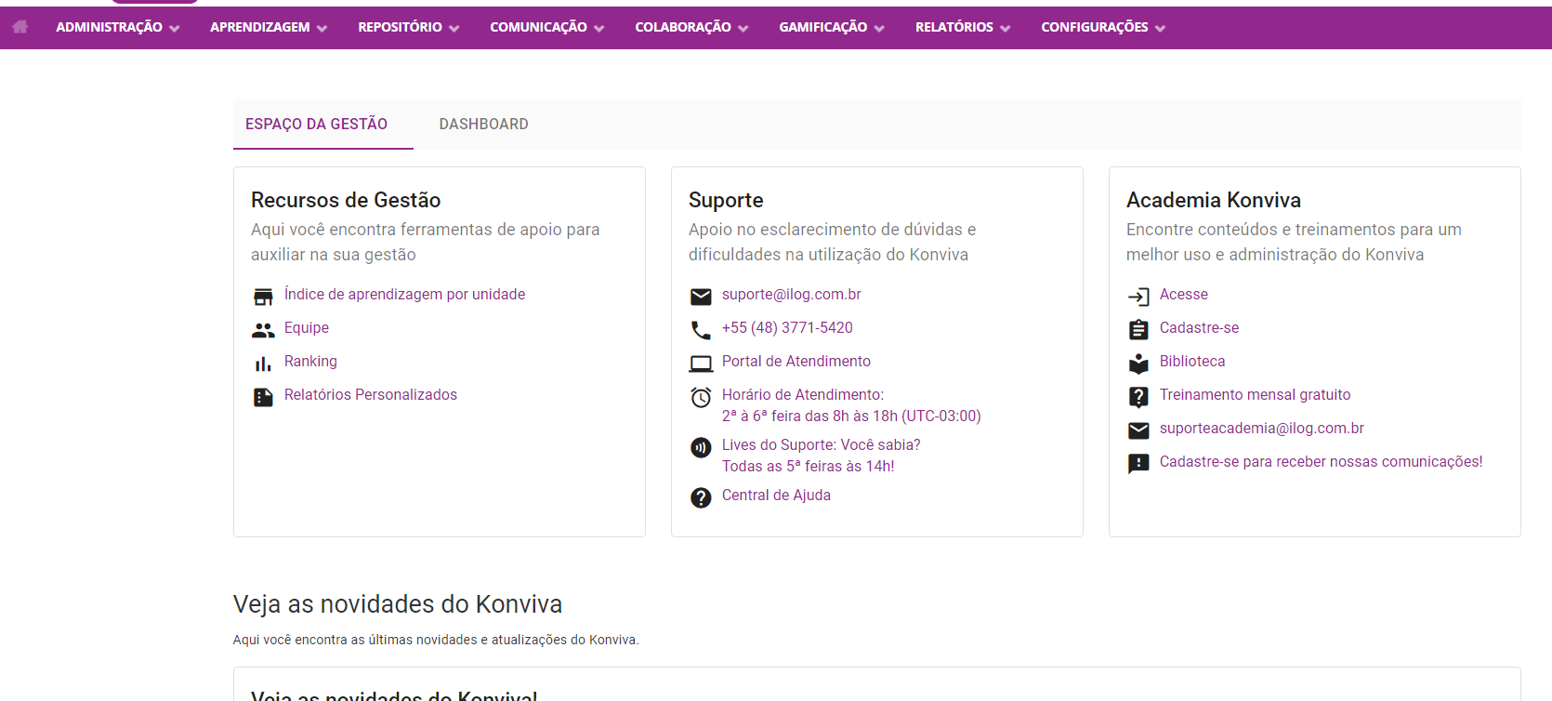Click the envelope icon beside suporte@ilog.com.br
This screenshot has width=1552, height=701.
pos(701,297)
